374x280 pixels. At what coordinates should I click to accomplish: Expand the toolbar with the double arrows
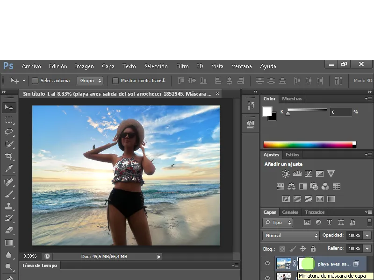4,91
